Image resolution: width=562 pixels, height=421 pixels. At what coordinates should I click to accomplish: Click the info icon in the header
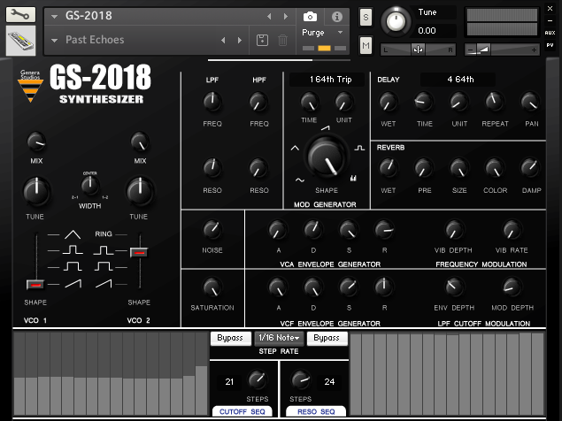[336, 16]
